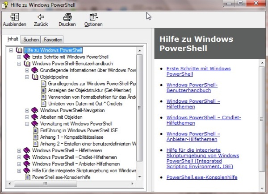Open link Hilfe für die integrierte Skriptumgebung
Image resolution: width=268 pixels, height=194 pixels.
[203, 158]
